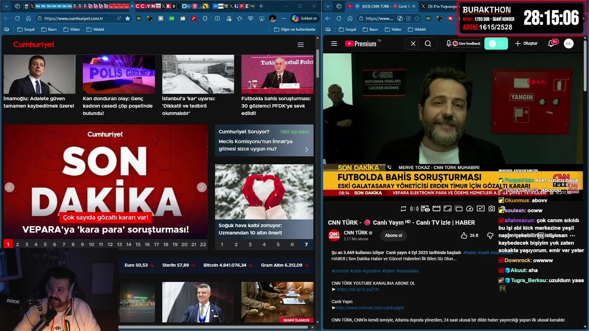Clear the YouTube search with X icon

pos(413,44)
